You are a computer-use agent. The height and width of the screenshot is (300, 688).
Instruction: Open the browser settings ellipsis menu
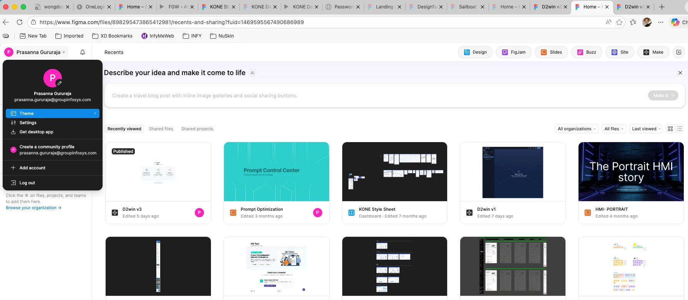pyautogui.click(x=661, y=22)
